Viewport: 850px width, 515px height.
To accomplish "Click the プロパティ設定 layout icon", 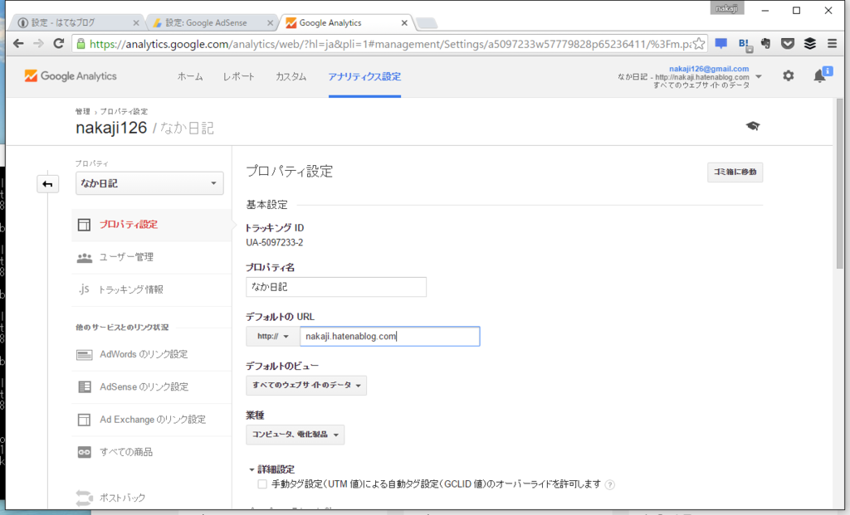I will [x=84, y=225].
